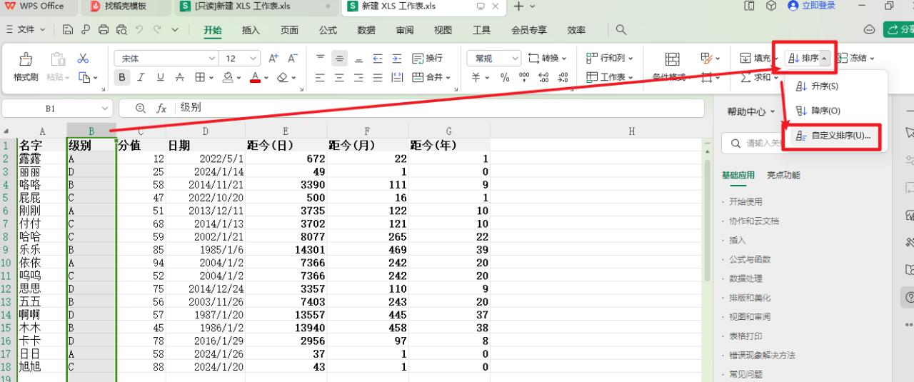
Task: Click the Borders grid icon
Action: click(201, 77)
